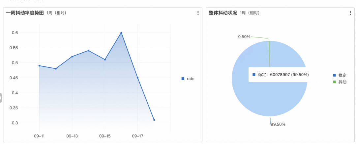This screenshot has height=144, width=356.
Task: Click the 09-11 x-axis label
Action: 39,136
